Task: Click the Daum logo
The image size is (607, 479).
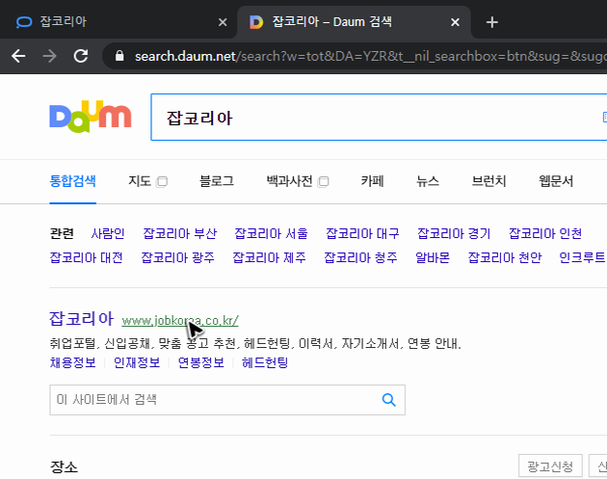Action: [x=91, y=117]
